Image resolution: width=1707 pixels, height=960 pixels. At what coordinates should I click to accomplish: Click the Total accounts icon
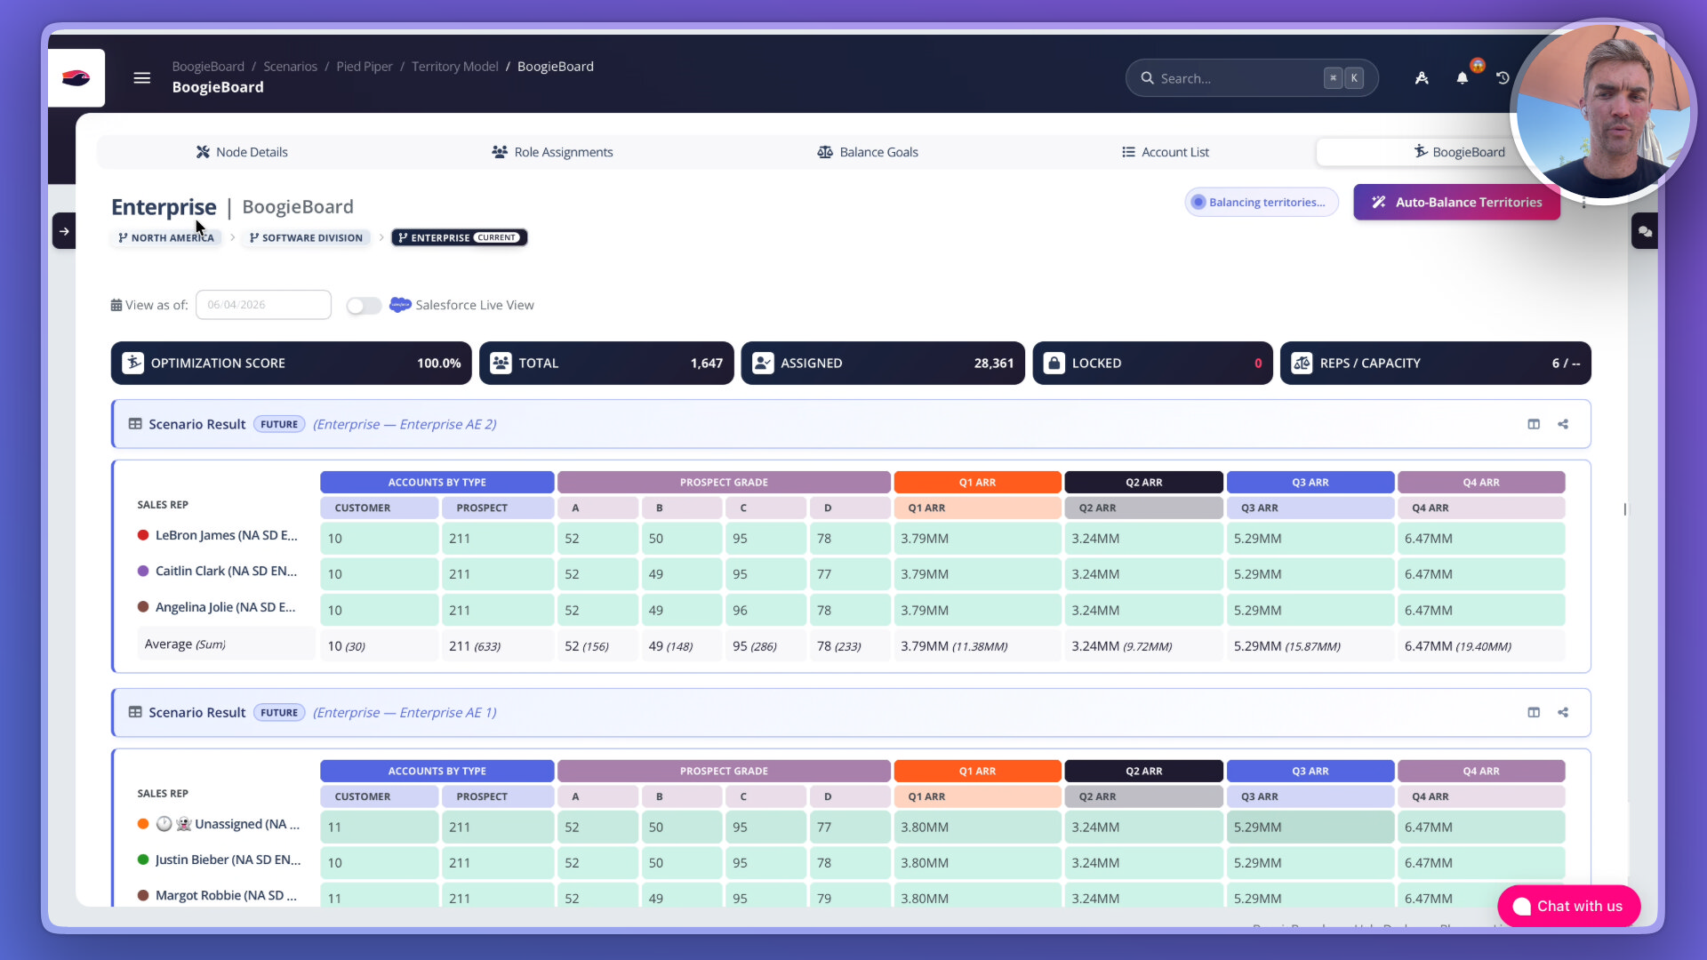point(501,363)
